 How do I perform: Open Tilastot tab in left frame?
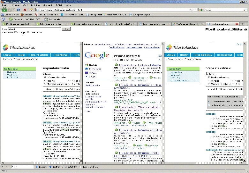(20, 55)
